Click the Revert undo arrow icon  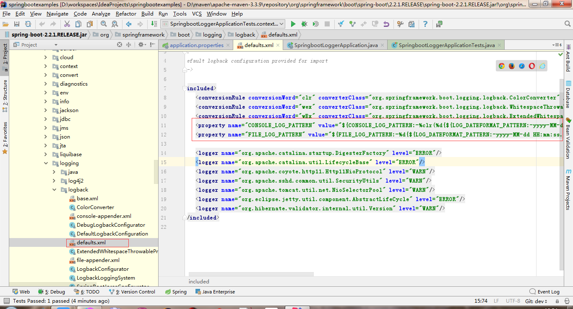(x=386, y=24)
